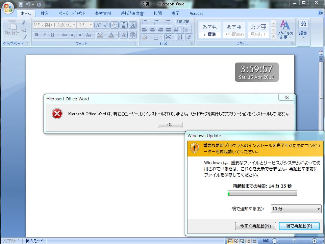Apply font color A button
Viewport: 325px width, 244px height.
pyautogui.click(x=111, y=35)
